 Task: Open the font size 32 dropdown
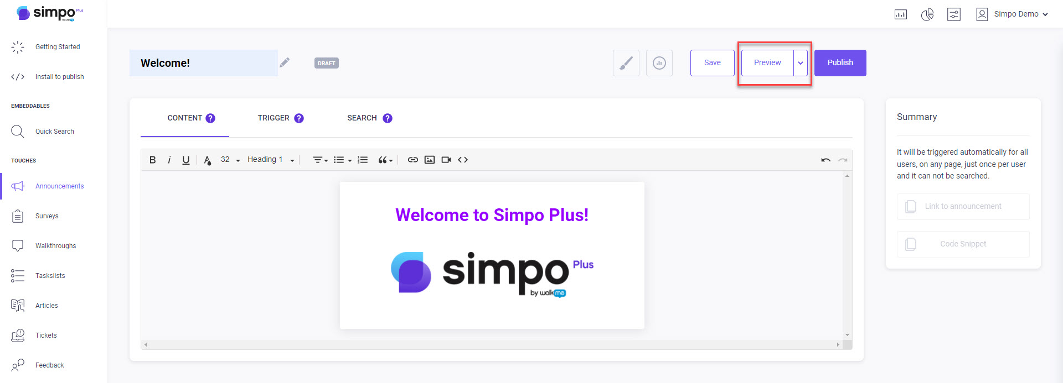click(230, 160)
